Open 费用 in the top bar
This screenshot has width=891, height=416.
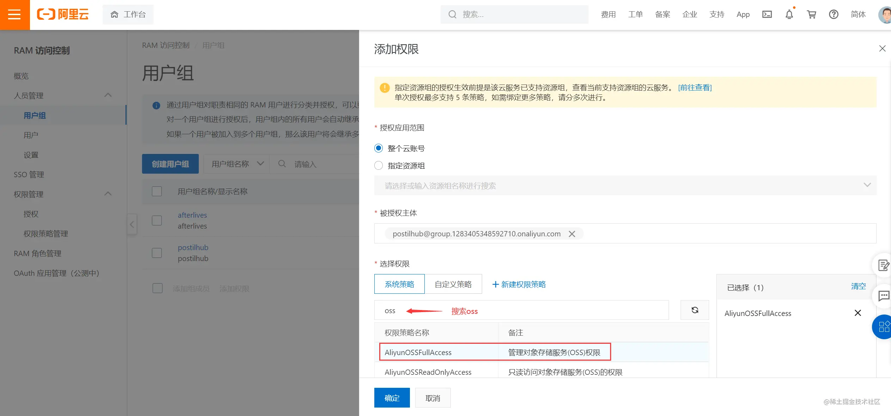[608, 14]
